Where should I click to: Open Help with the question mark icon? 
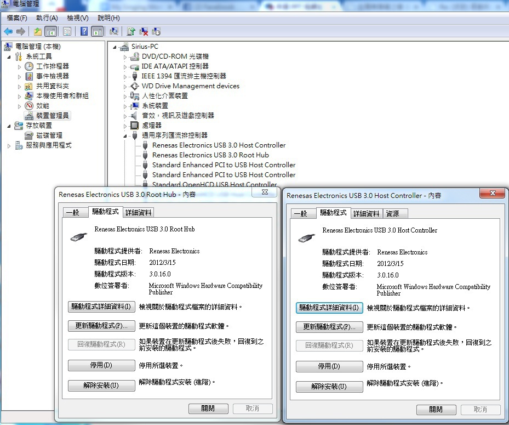[x=84, y=31]
